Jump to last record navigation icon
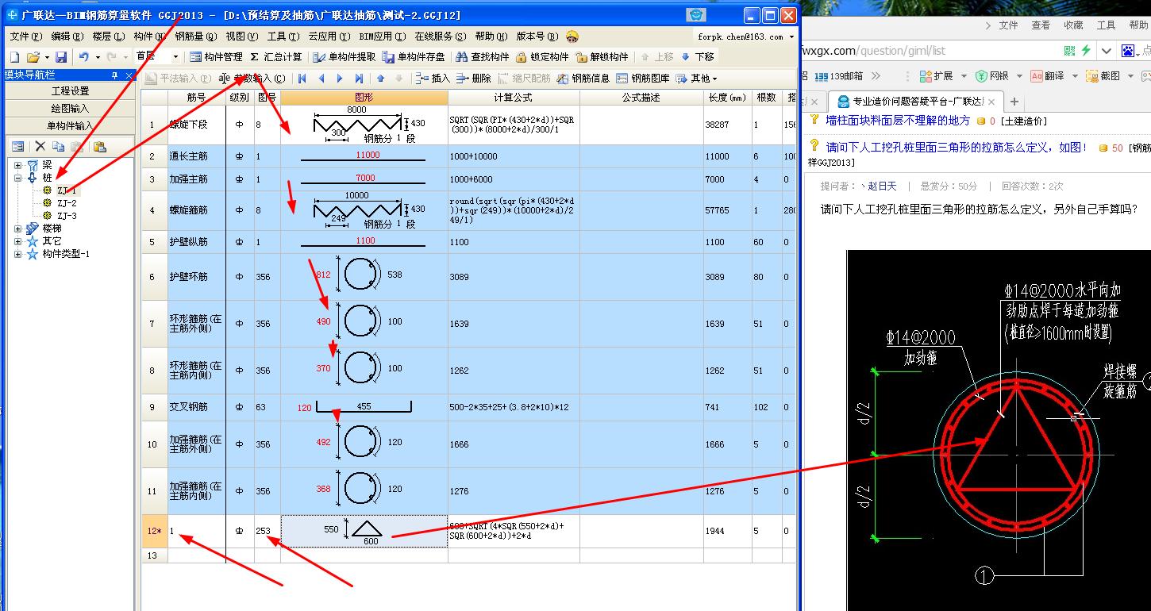 (x=359, y=79)
